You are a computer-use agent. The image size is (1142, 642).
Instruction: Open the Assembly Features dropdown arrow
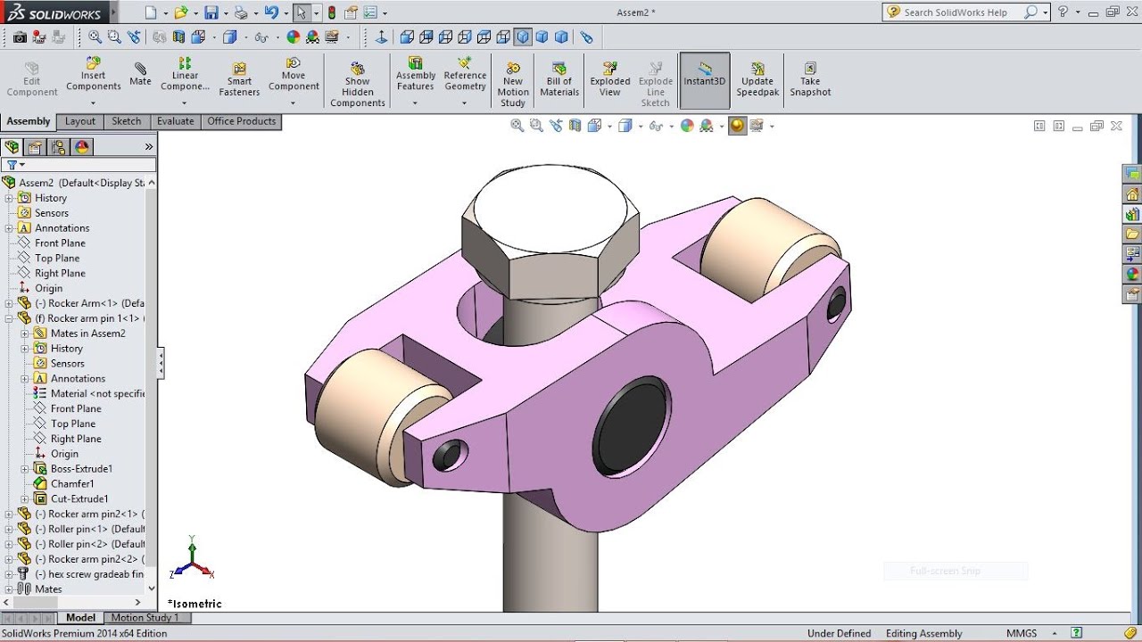tap(415, 103)
